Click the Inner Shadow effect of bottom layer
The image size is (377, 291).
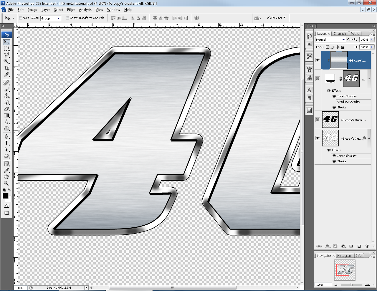[347, 156]
